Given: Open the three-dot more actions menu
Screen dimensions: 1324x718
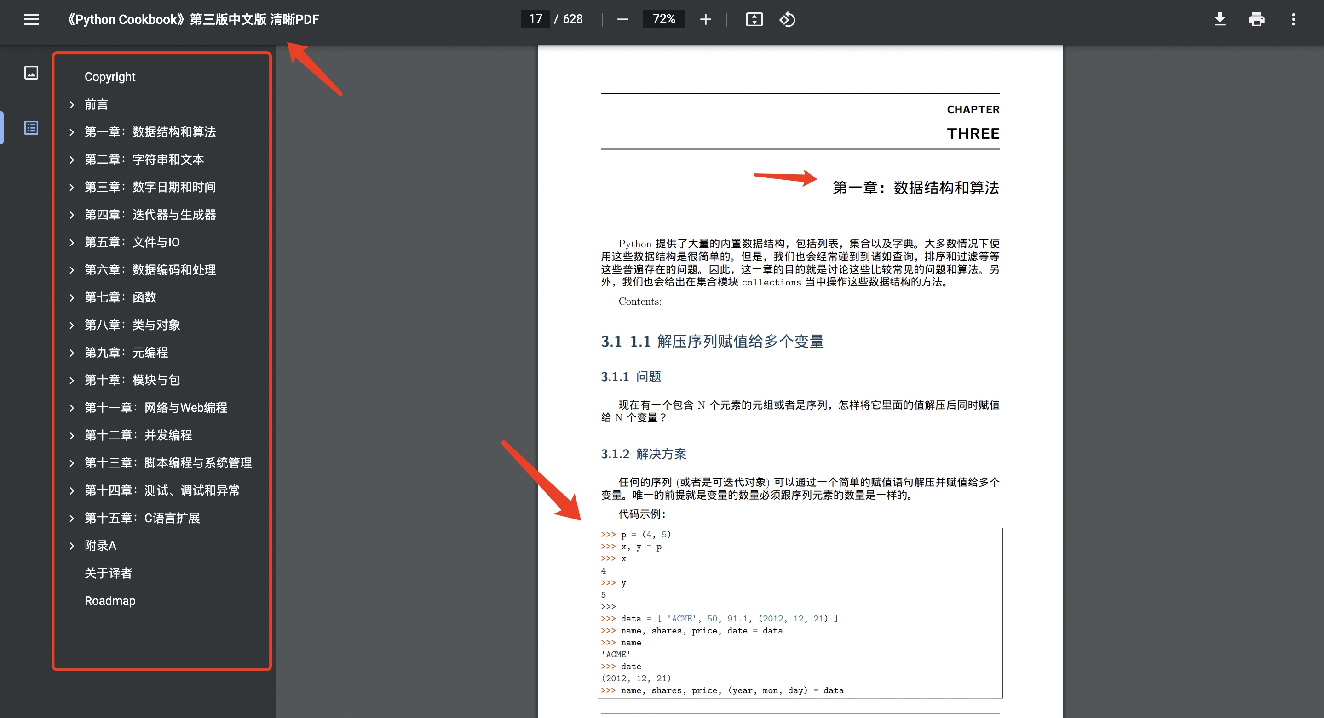Looking at the screenshot, I should pyautogui.click(x=1293, y=19).
